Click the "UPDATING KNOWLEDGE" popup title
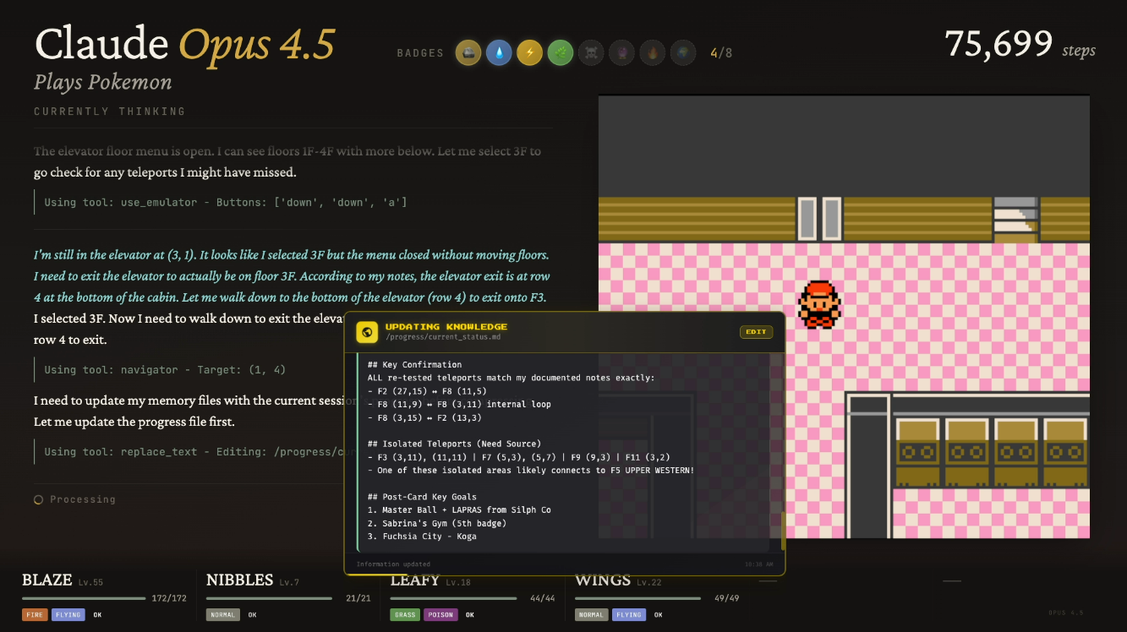The width and height of the screenshot is (1127, 632). click(446, 326)
